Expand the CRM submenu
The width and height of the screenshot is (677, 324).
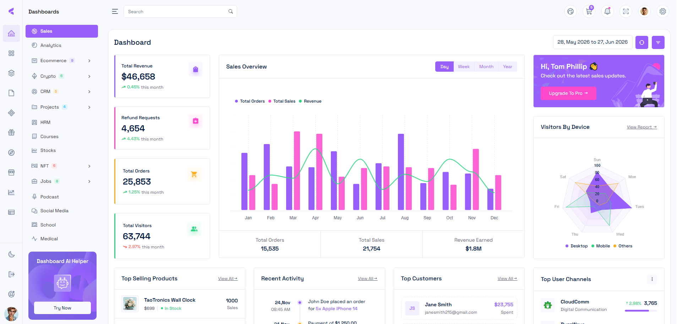pos(62,92)
